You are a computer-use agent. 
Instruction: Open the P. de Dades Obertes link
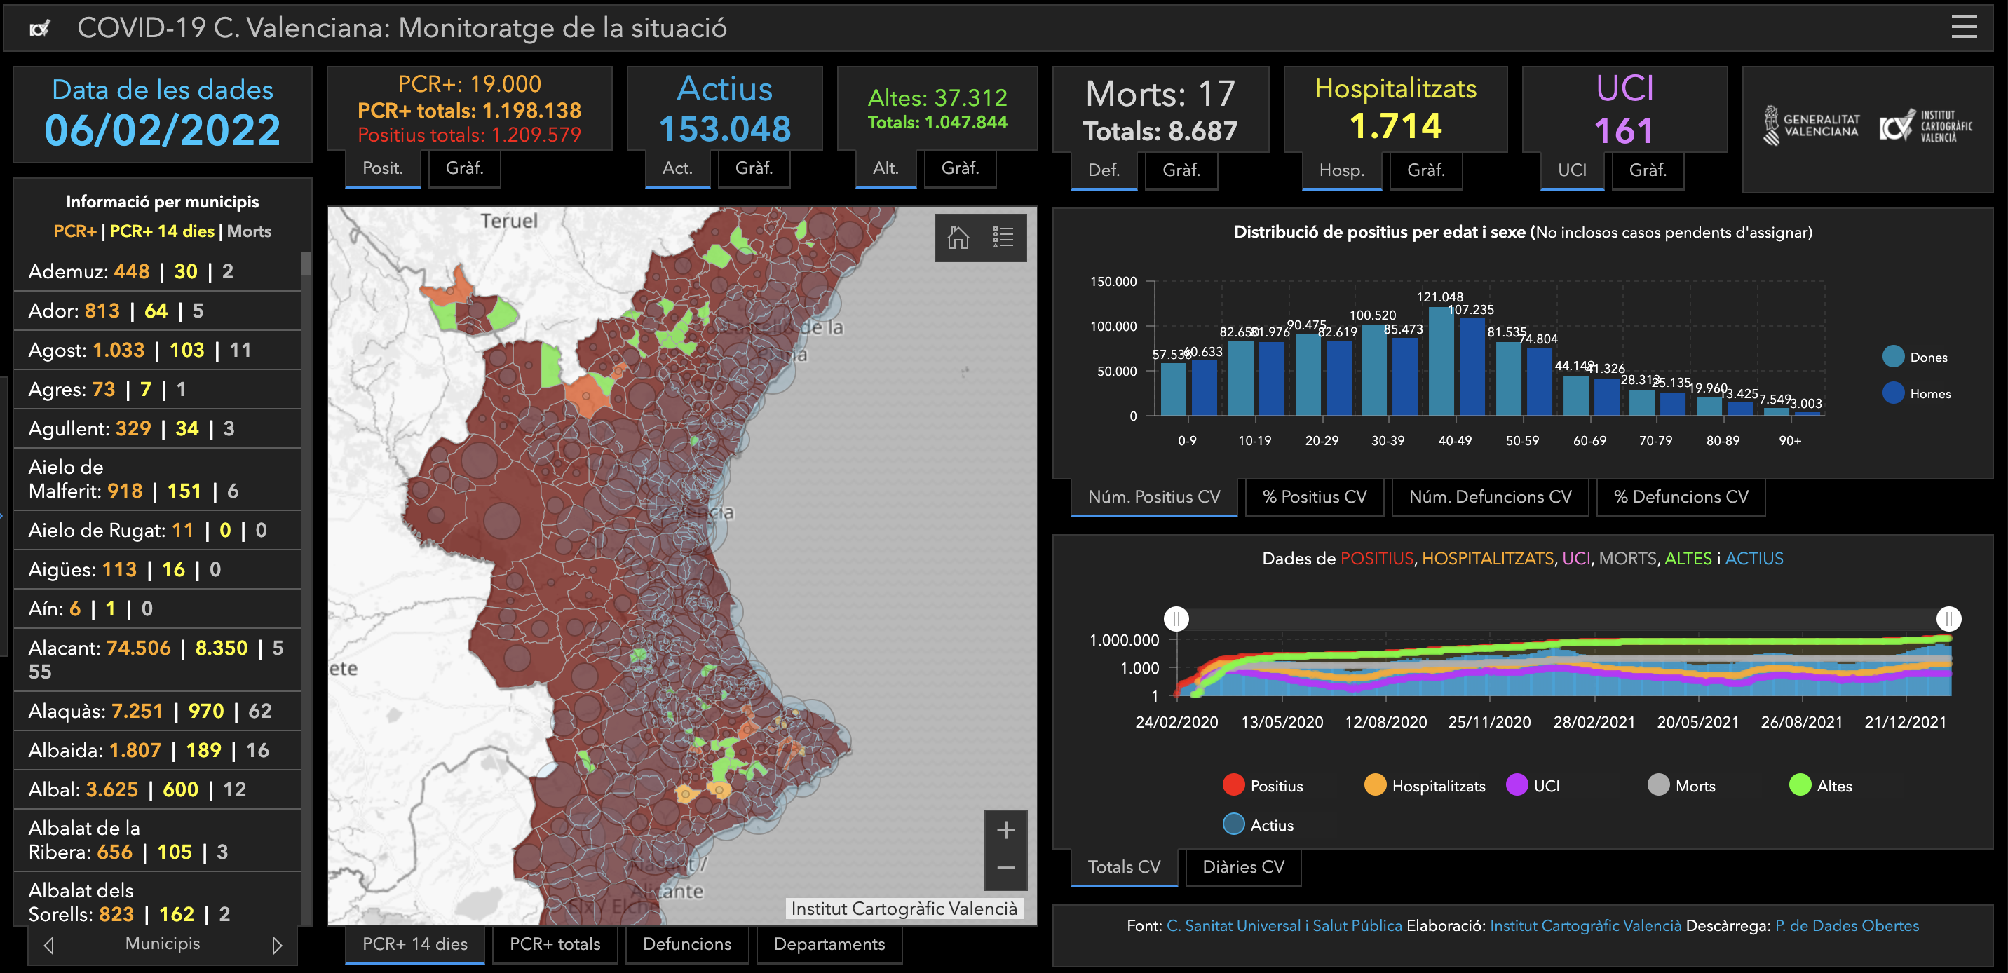[1846, 925]
